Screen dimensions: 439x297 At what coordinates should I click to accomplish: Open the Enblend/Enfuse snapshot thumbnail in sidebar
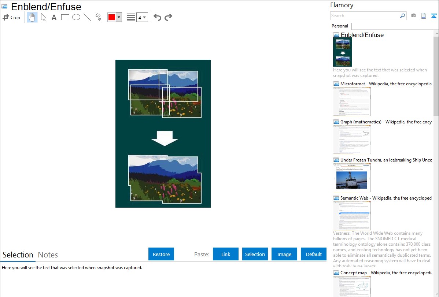click(342, 52)
